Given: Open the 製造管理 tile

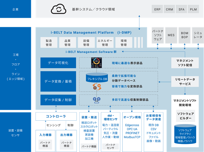Looking at the screenshot, I should pos(49,42).
